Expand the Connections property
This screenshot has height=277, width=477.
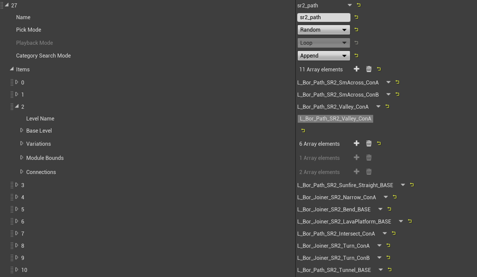tap(22, 172)
